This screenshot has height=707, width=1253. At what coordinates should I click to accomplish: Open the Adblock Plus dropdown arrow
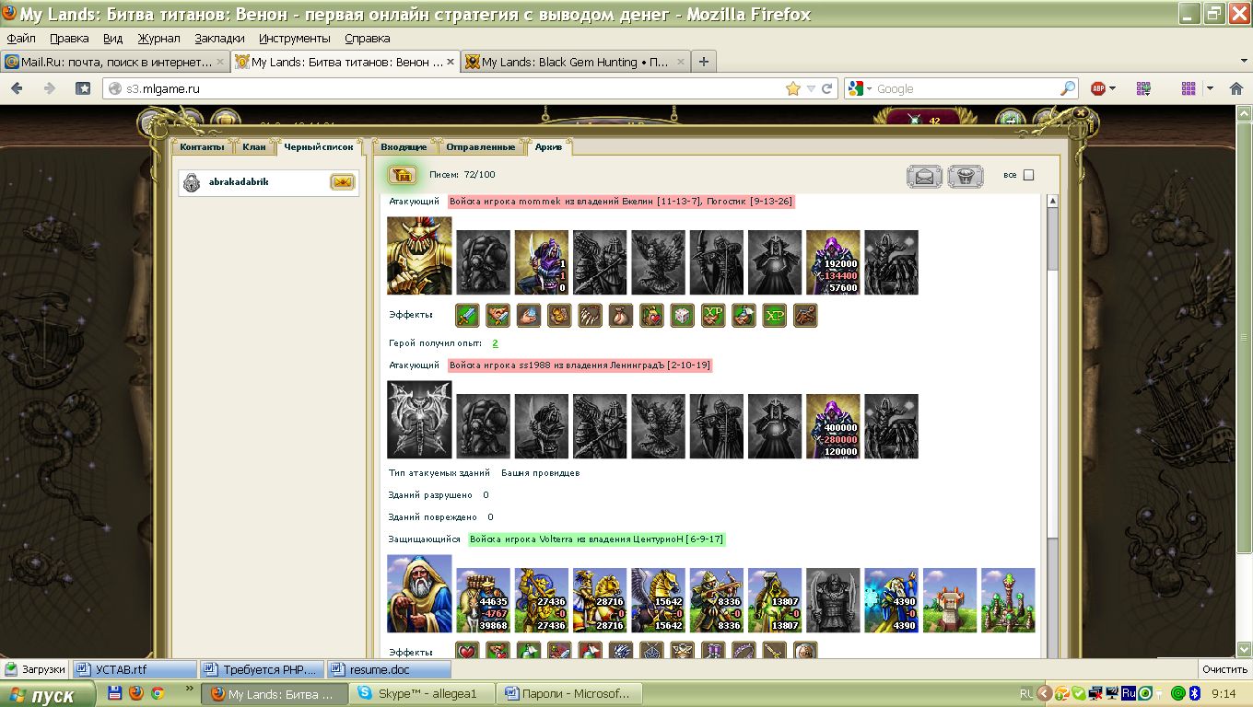click(1112, 88)
